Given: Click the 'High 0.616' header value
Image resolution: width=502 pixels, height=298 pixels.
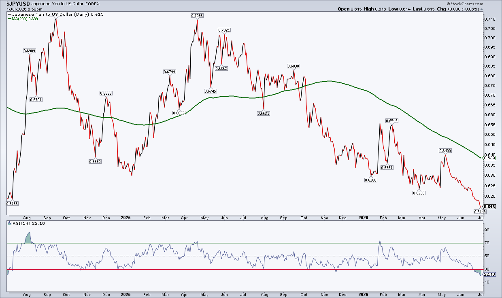Looking at the screenshot, I should point(374,8).
